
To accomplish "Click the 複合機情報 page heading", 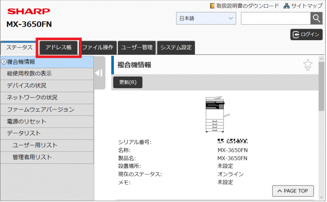I will coord(134,65).
